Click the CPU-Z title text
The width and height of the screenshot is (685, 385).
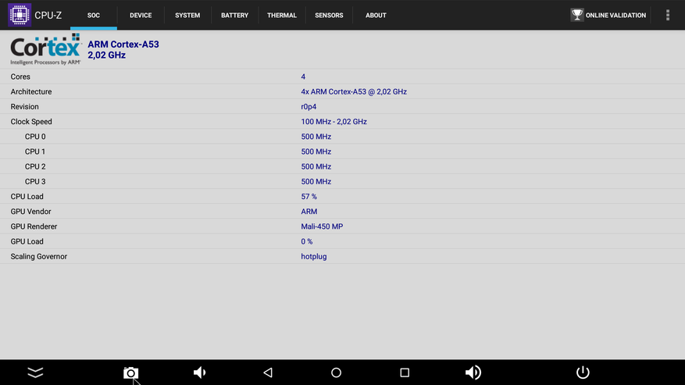tap(48, 16)
